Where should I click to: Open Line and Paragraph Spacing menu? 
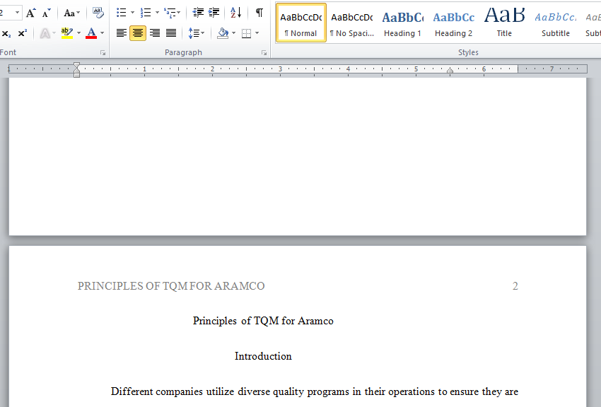tap(197, 34)
